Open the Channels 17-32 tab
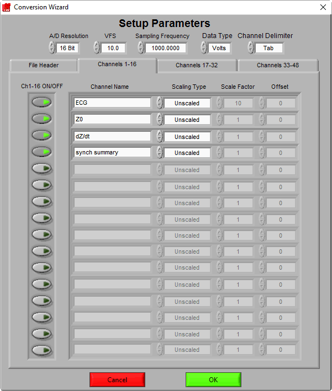 [x=197, y=65]
